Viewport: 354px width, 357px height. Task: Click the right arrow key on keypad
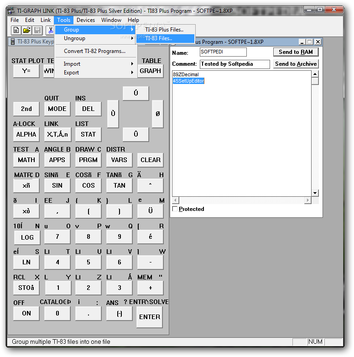158,114
